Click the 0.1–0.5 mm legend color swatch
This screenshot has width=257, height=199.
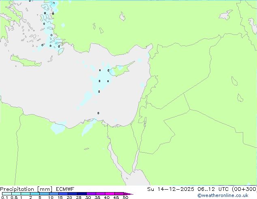coord(7,194)
